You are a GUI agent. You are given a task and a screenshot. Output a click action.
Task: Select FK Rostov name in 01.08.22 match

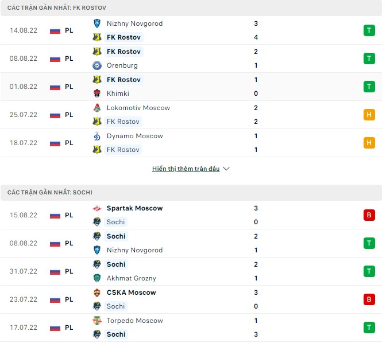point(123,80)
